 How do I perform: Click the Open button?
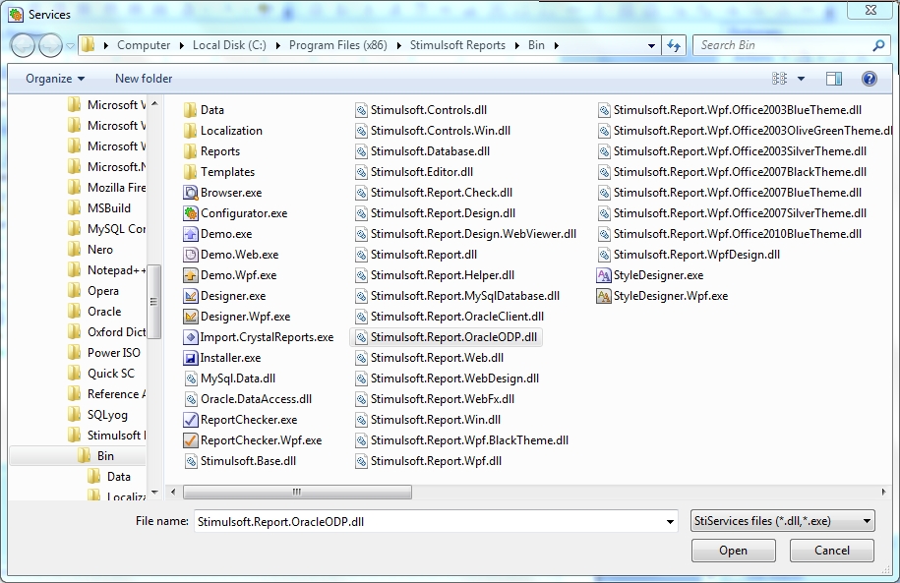[x=733, y=551]
